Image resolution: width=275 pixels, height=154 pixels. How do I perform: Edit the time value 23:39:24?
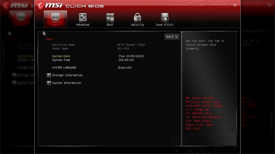tap(126, 60)
